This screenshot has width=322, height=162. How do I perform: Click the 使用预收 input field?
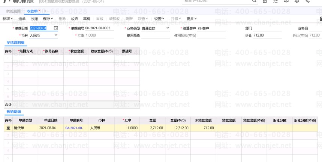(x=156, y=35)
